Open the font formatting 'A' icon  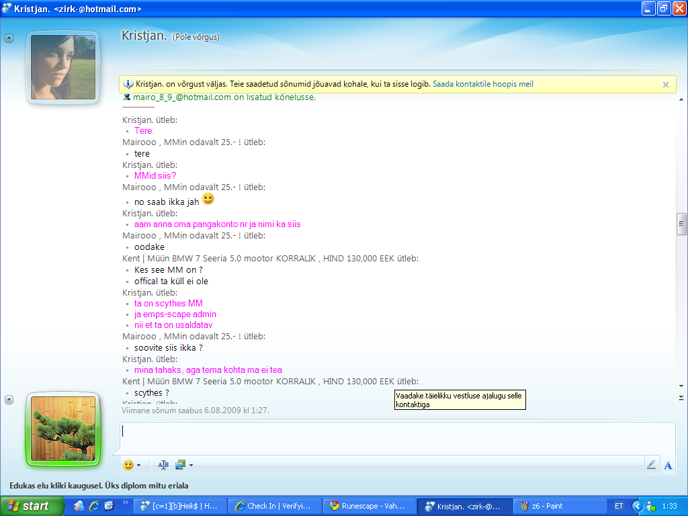coord(668,465)
